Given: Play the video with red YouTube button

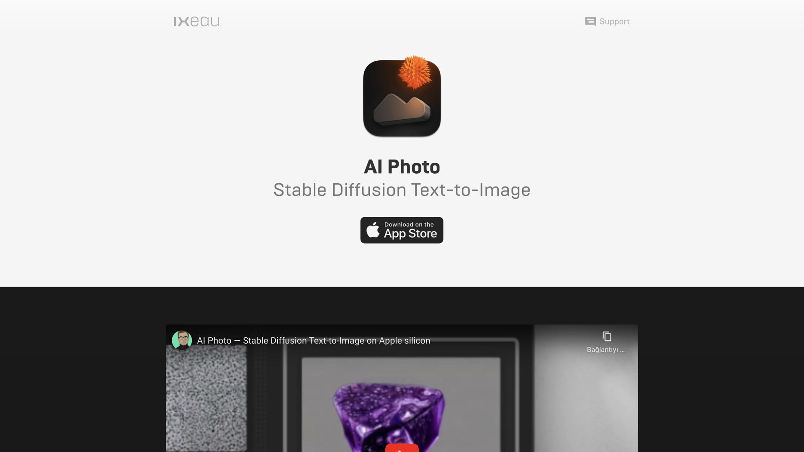Looking at the screenshot, I should pyautogui.click(x=402, y=448).
